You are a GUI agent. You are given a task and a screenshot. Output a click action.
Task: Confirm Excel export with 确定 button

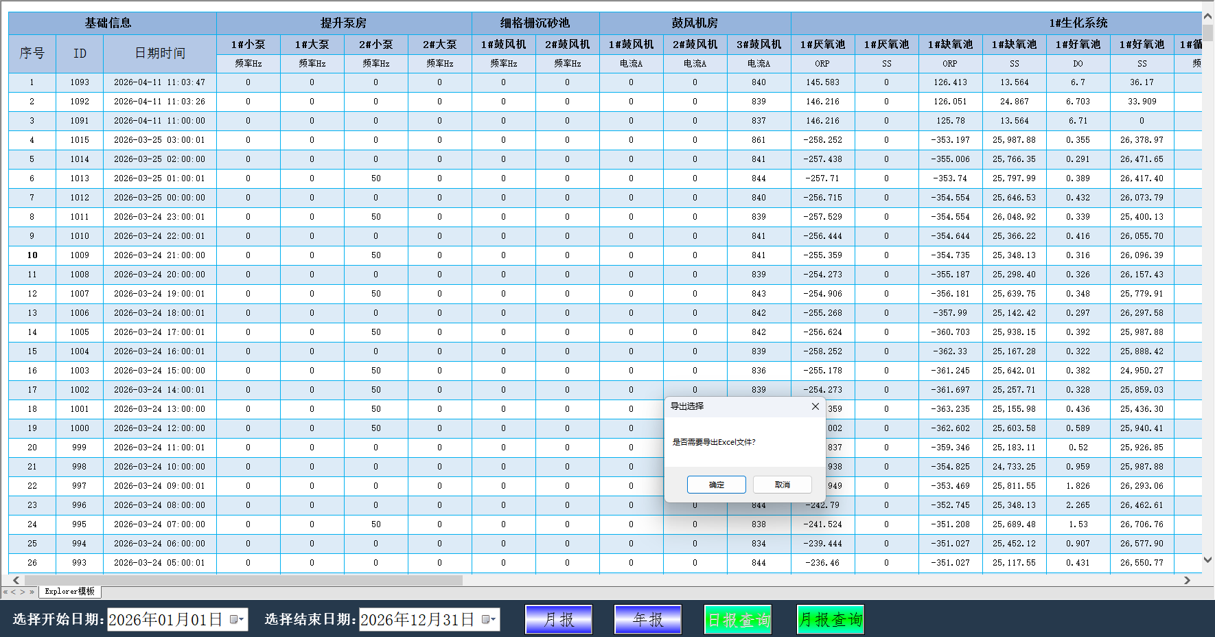(x=716, y=485)
